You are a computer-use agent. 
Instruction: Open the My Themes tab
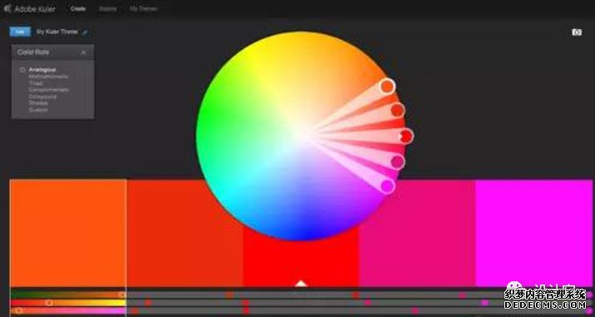(143, 8)
